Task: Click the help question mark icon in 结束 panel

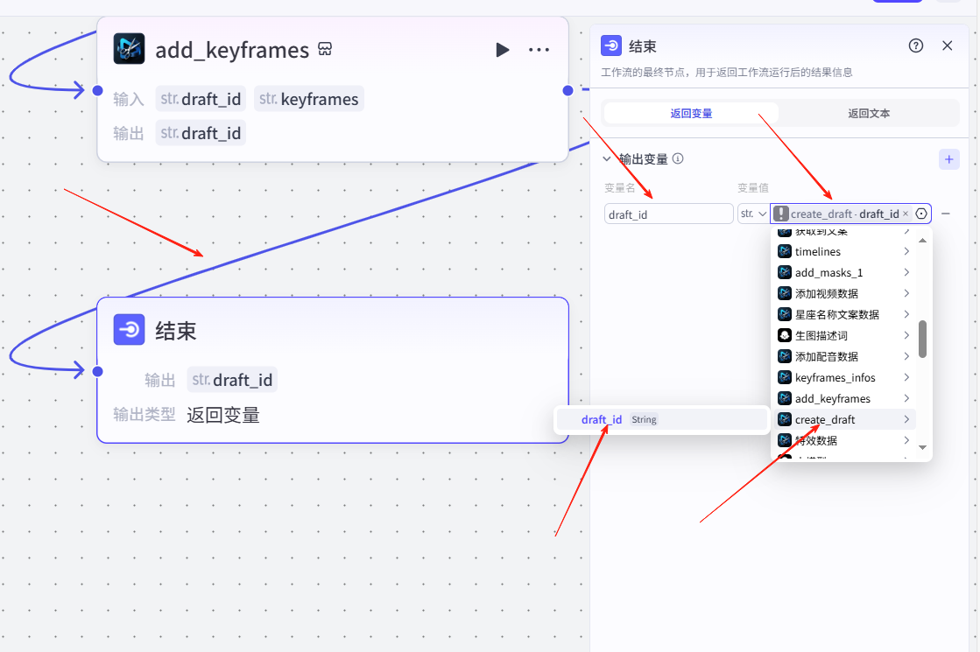Action: (916, 46)
